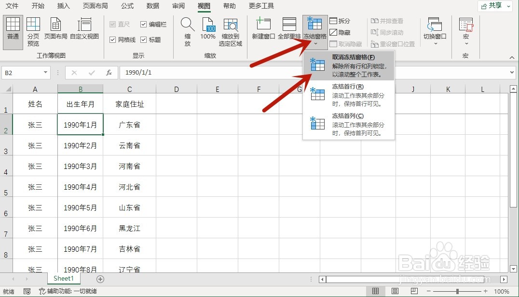This screenshot has width=519, height=297.
Task: Select cell containing 出生年月
Action: click(81, 104)
